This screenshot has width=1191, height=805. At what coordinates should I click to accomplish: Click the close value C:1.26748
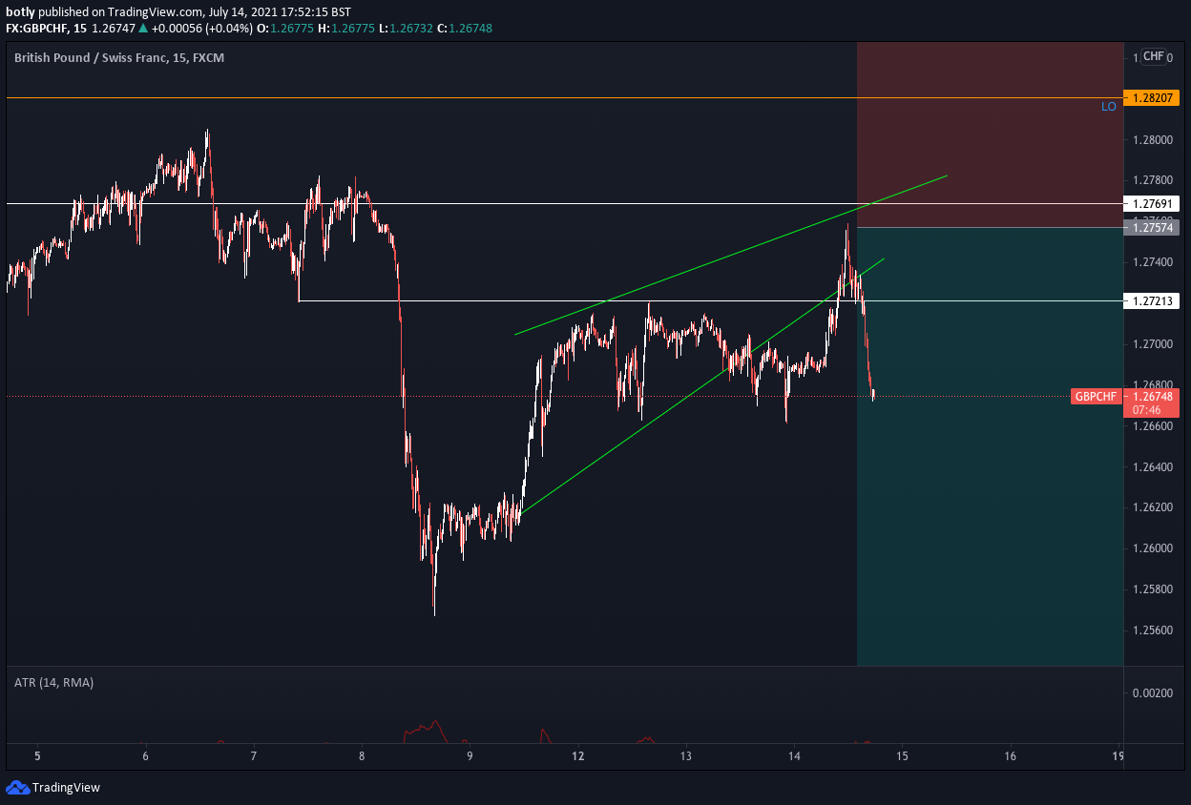click(x=464, y=29)
